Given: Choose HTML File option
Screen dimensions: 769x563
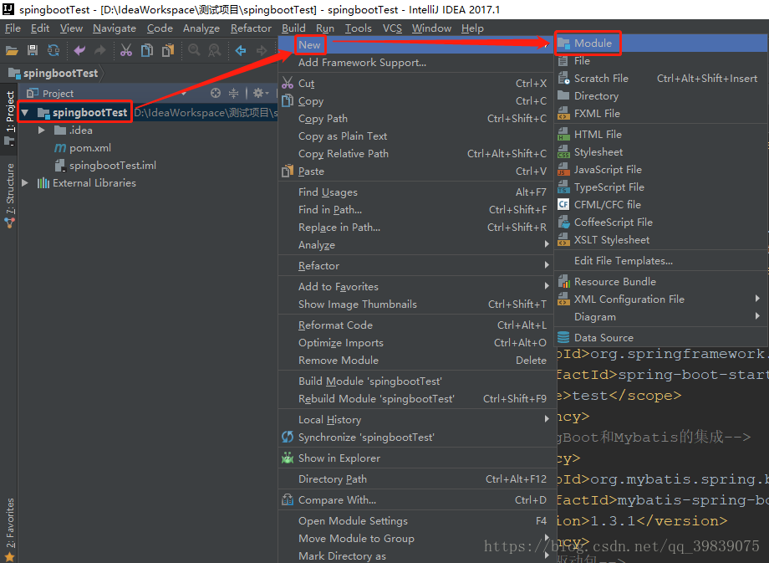Looking at the screenshot, I should coord(660,135).
